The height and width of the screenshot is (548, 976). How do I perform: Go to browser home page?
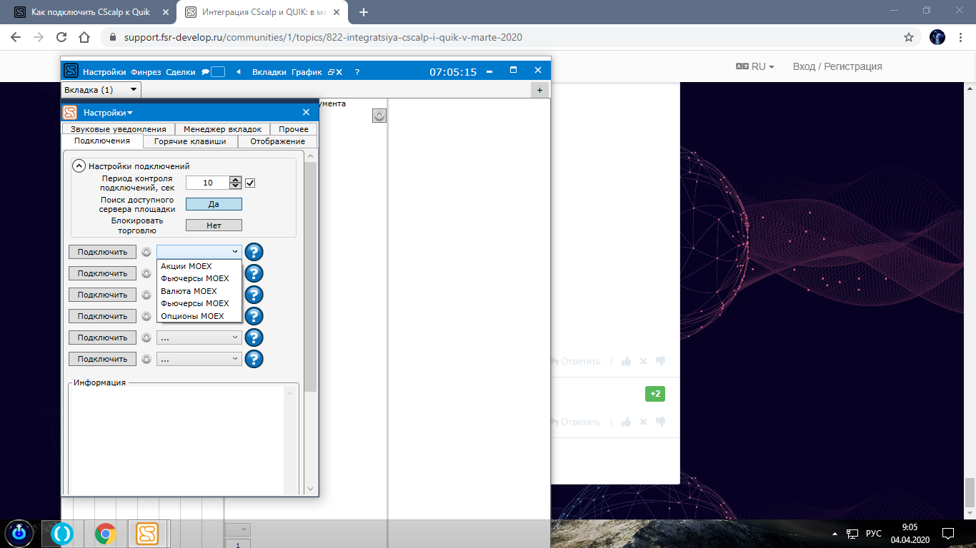tap(84, 37)
